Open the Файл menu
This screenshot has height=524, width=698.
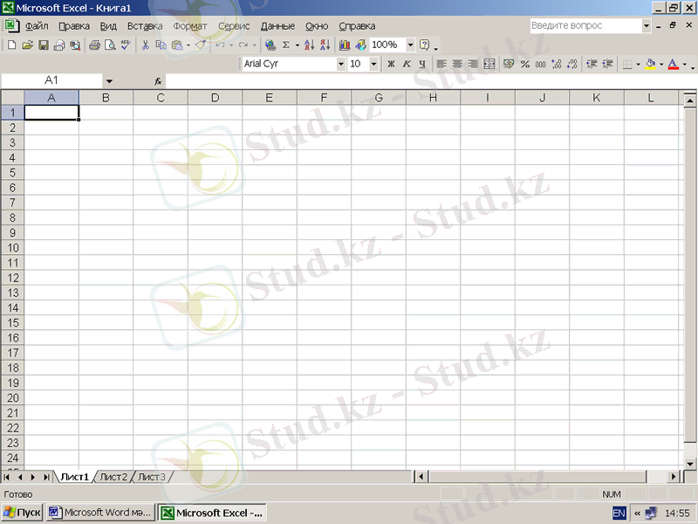point(37,26)
